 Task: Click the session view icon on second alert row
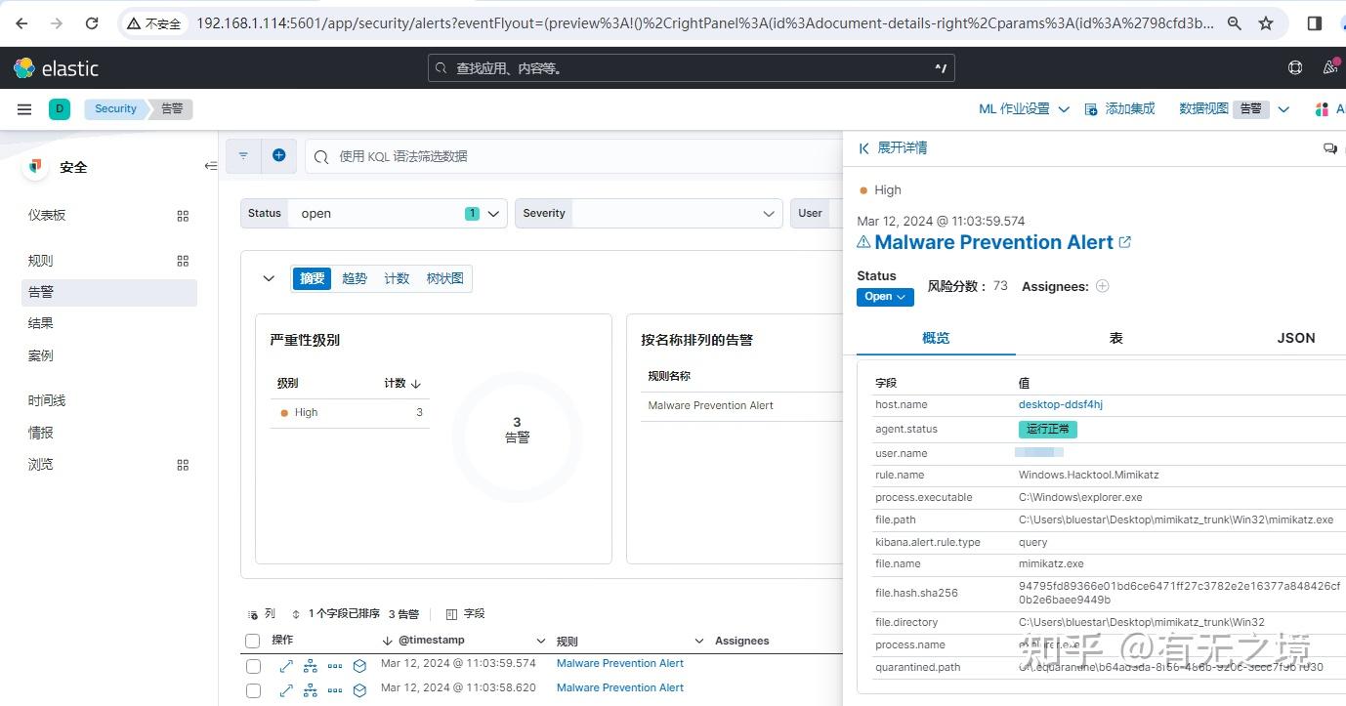358,690
